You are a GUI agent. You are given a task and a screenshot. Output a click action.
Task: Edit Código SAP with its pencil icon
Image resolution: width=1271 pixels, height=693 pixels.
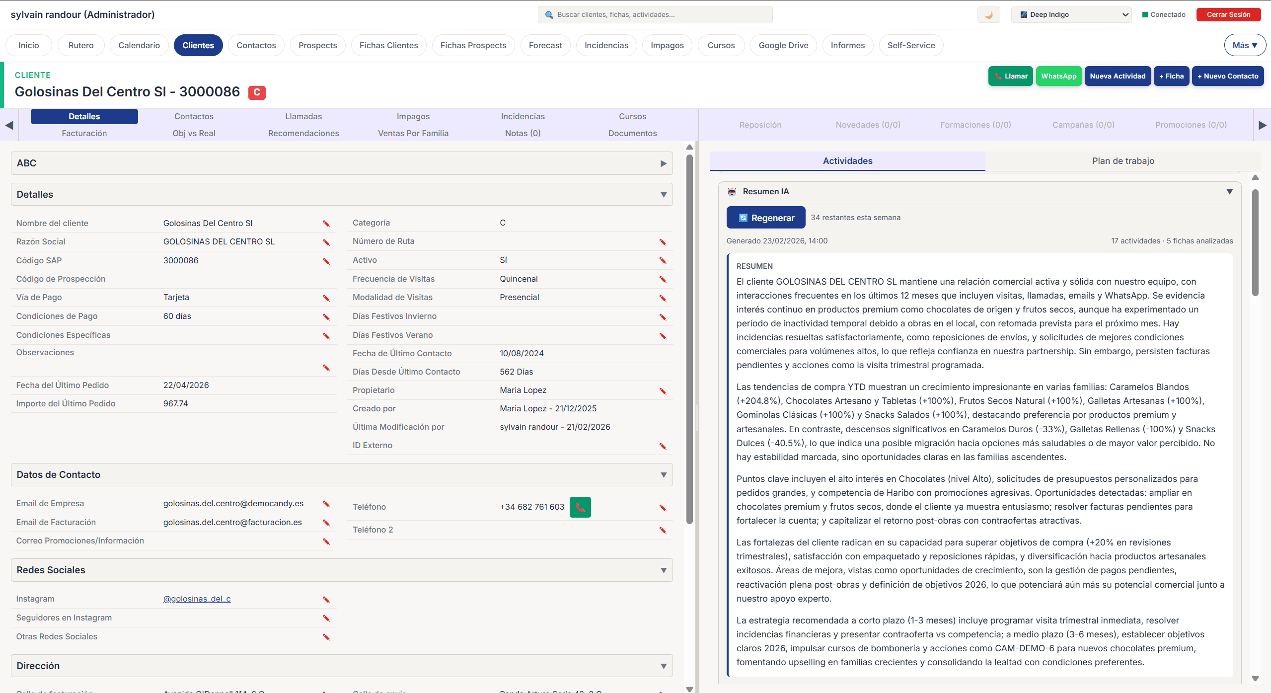pyautogui.click(x=326, y=261)
